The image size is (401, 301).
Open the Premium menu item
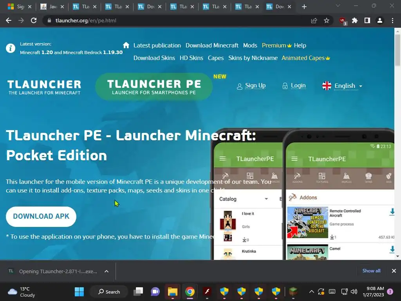pos(277,45)
